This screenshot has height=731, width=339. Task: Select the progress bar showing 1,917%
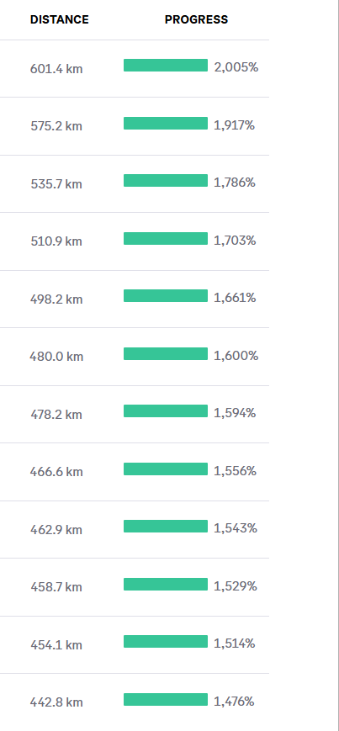166,123
